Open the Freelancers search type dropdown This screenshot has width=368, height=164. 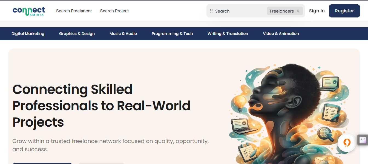(x=285, y=11)
